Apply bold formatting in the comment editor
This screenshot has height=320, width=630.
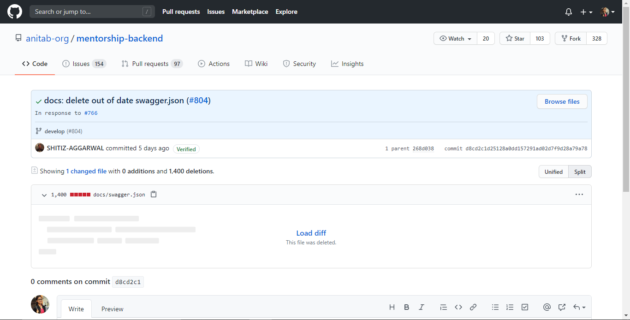point(406,307)
